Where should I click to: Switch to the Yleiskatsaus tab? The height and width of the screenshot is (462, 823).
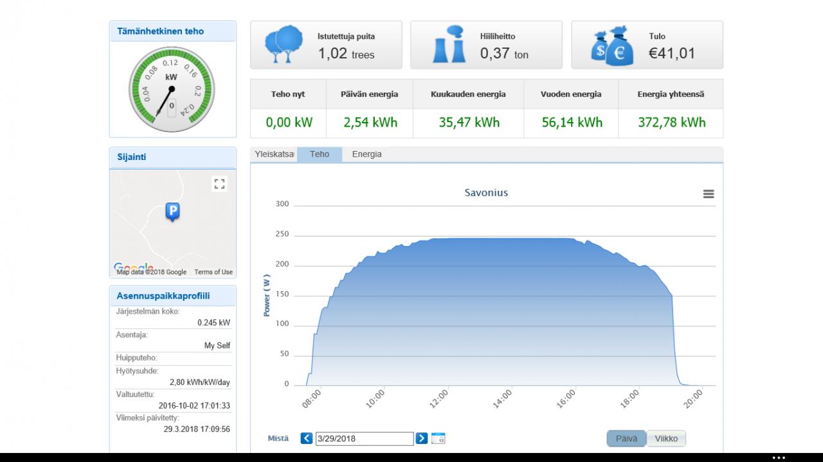tap(275, 154)
